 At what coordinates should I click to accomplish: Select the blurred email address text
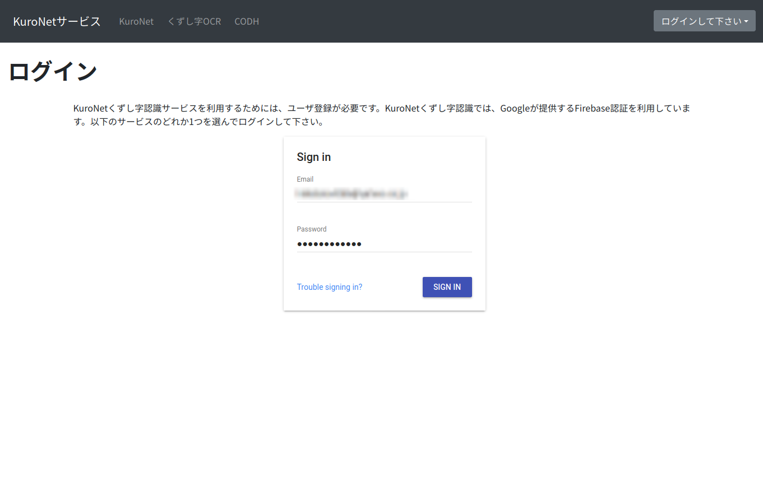tap(350, 192)
